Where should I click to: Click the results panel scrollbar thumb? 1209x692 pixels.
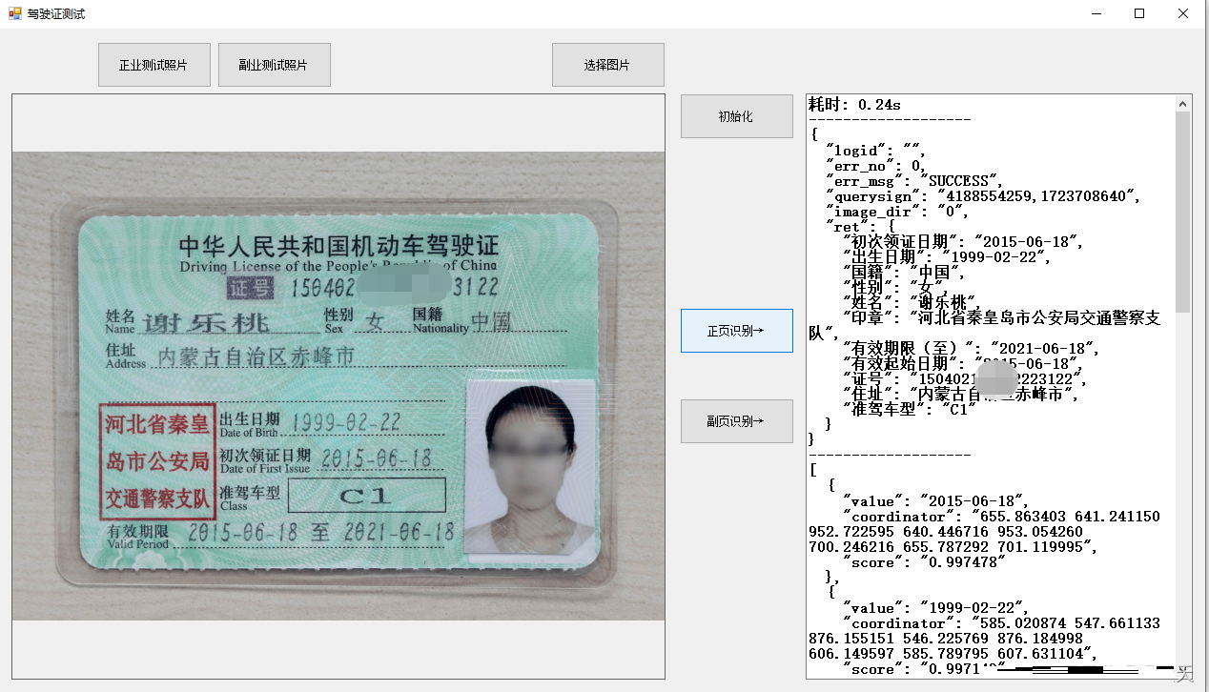pos(1182,210)
